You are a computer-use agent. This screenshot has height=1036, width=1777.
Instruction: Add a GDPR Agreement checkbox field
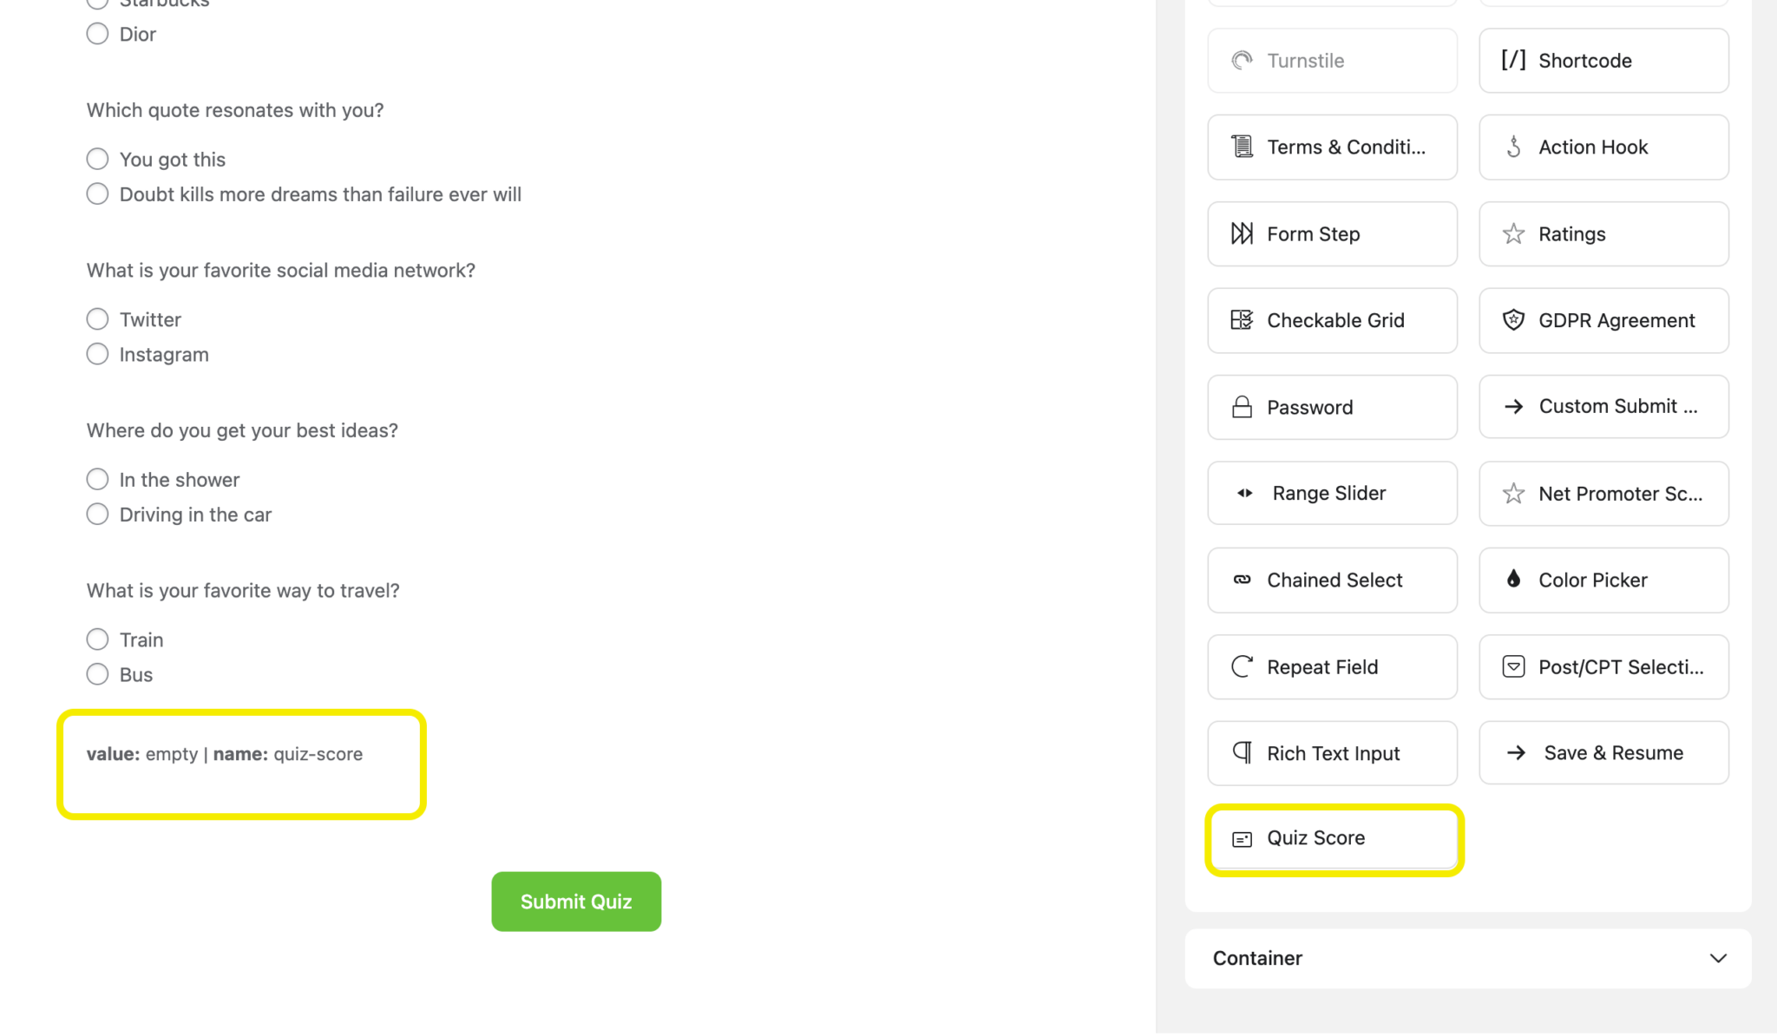tap(1603, 320)
